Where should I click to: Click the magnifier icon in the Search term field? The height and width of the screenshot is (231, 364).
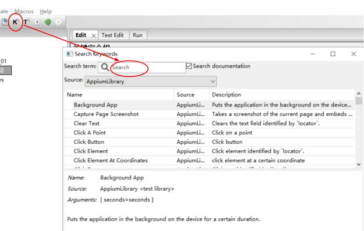[x=105, y=68]
